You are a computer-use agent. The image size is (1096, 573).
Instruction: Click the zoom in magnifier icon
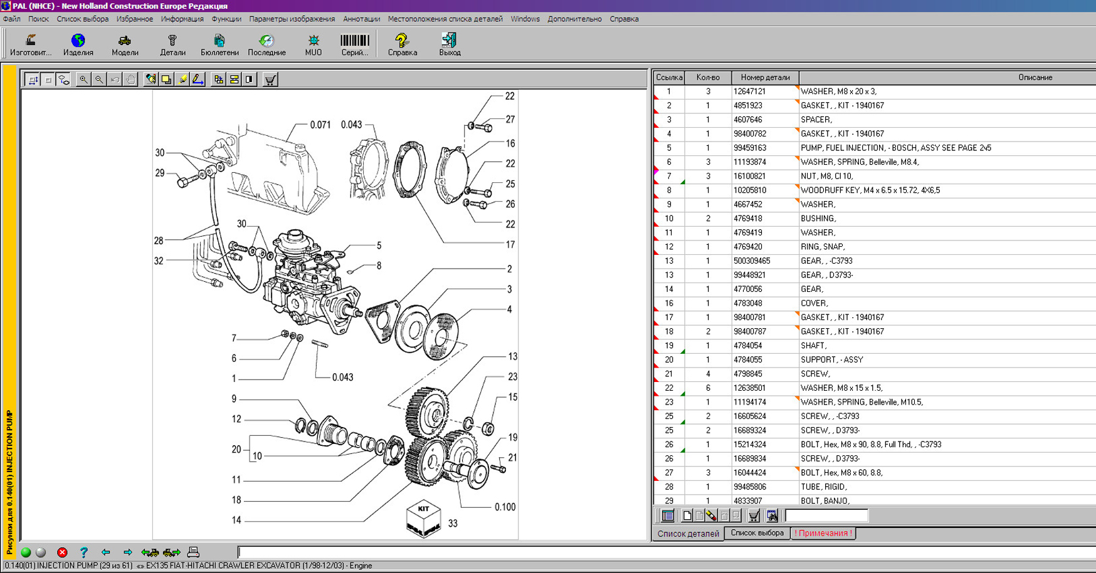tap(83, 80)
